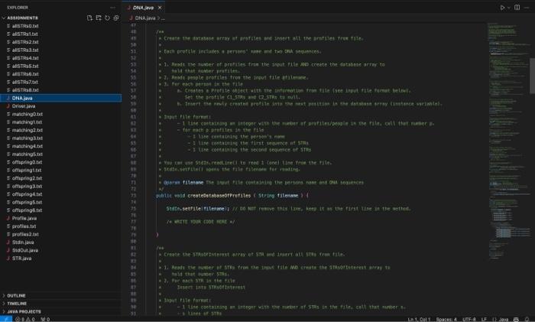The height and width of the screenshot is (322, 535).
Task: Switch to the DNA.java editor tab
Action: tap(143, 8)
